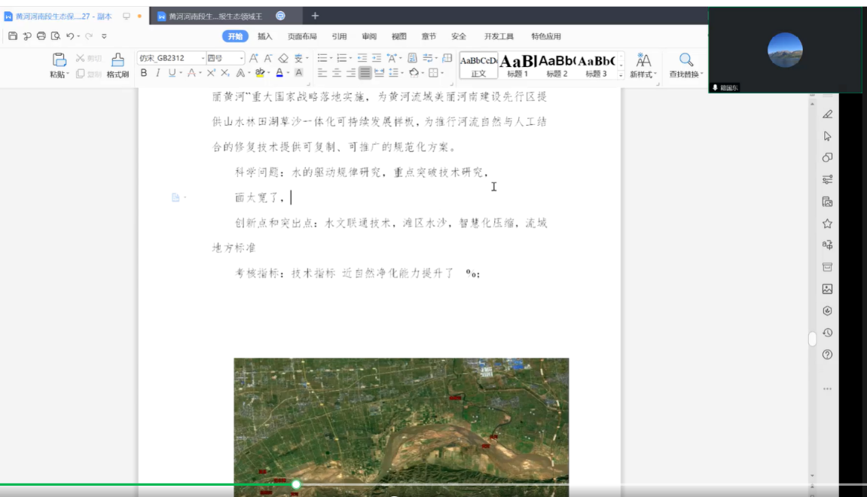The width and height of the screenshot is (867, 497).
Task: Click the save icon in quick access toolbar
Action: 13,36
